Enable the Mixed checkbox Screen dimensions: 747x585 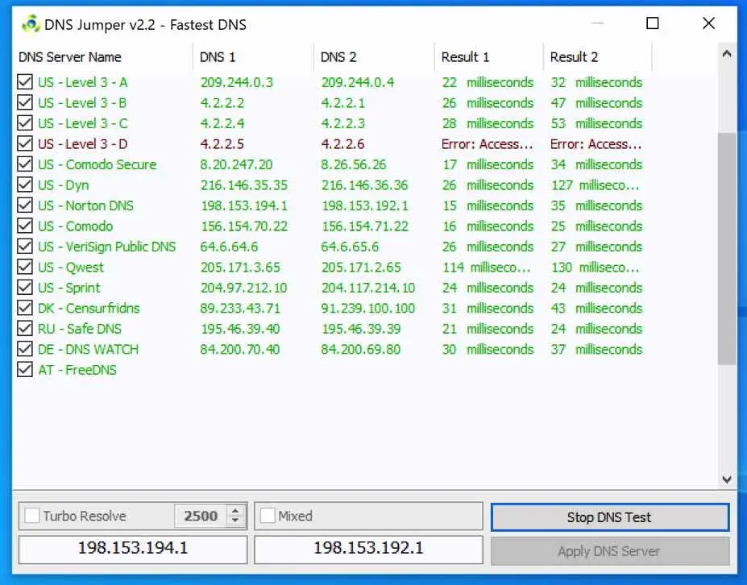pos(268,516)
